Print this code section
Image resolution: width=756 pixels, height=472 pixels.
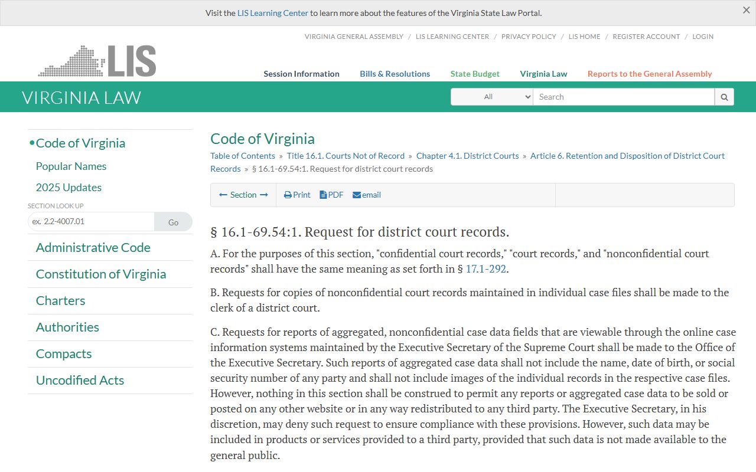297,195
